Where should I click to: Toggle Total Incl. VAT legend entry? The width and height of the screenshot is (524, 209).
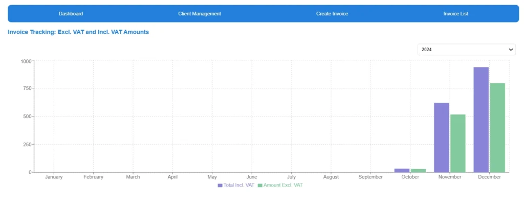pyautogui.click(x=236, y=185)
